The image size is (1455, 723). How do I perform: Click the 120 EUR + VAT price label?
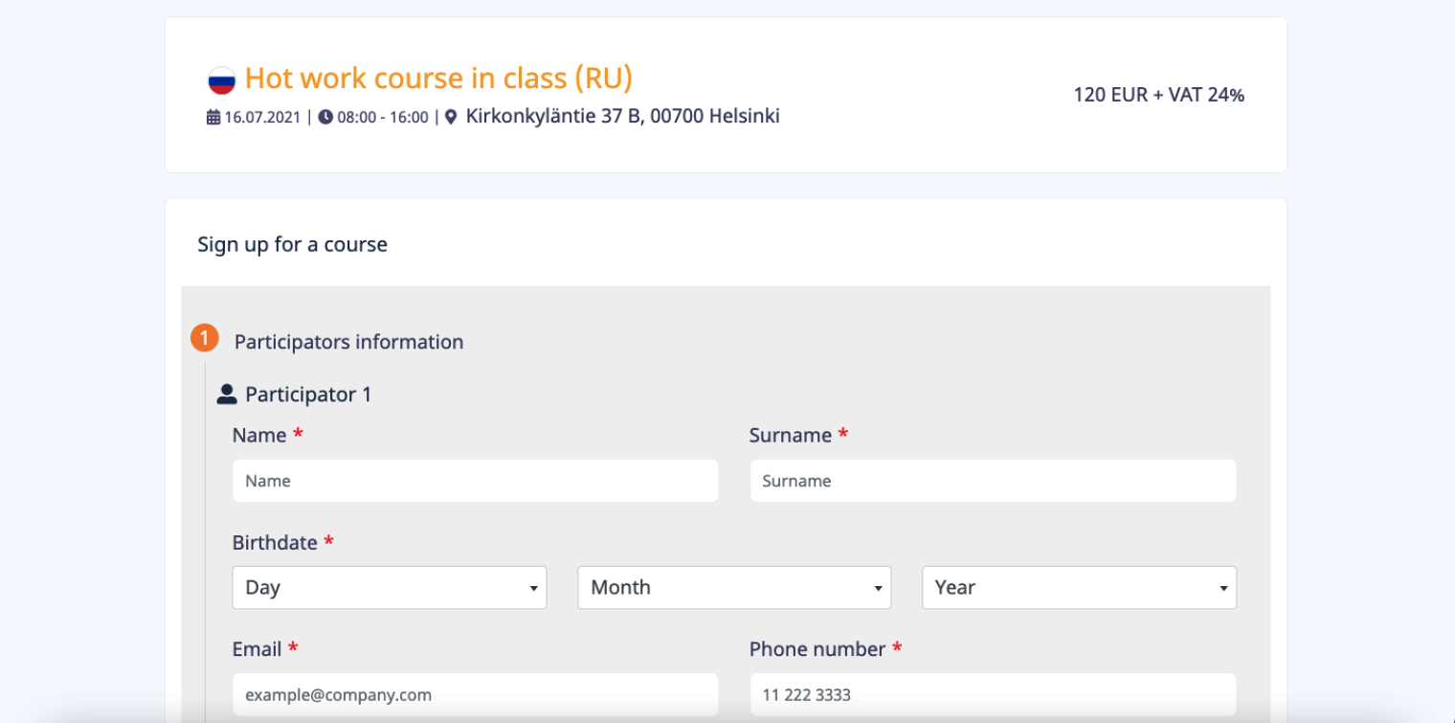coord(1158,95)
